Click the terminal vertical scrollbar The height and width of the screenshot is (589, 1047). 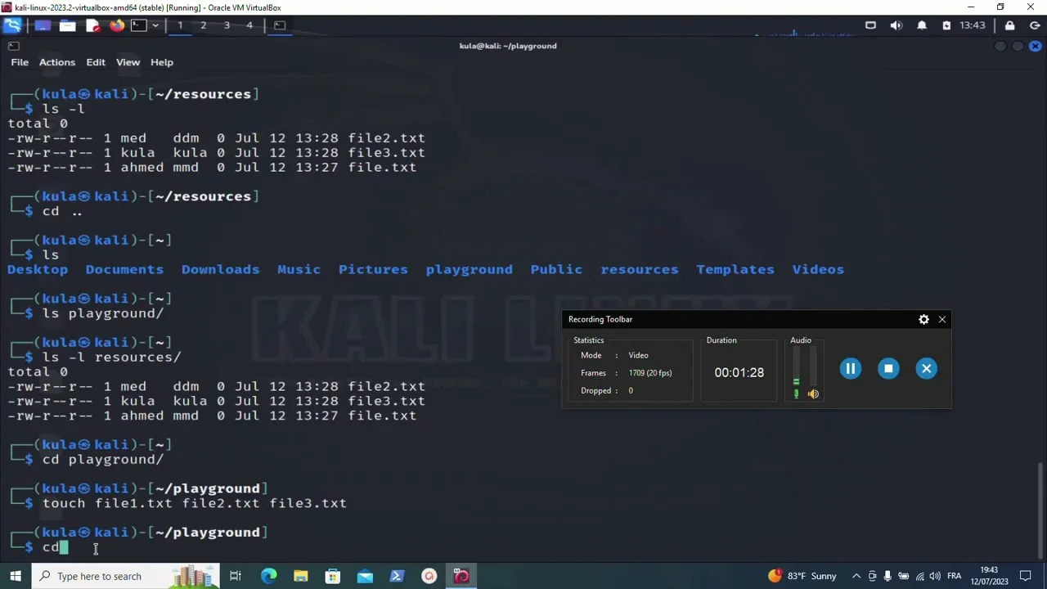(1040, 507)
